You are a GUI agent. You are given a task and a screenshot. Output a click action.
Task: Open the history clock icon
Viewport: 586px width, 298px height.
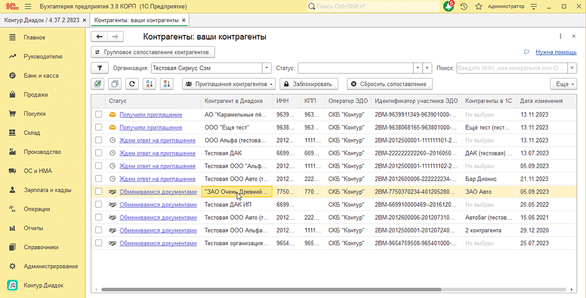[x=464, y=7]
